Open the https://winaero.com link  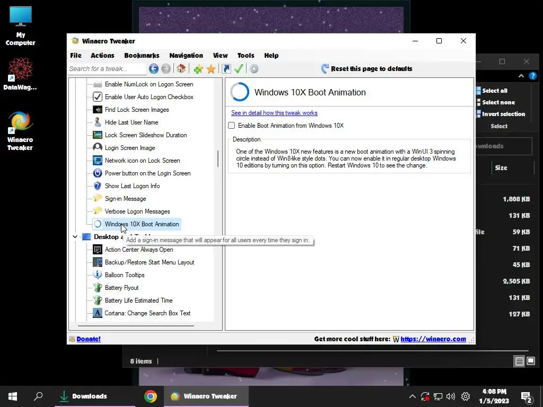[x=433, y=339]
